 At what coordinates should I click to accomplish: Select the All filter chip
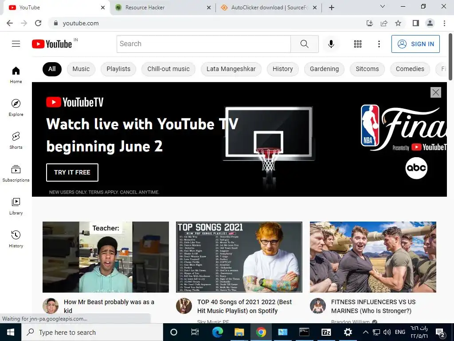coord(52,69)
